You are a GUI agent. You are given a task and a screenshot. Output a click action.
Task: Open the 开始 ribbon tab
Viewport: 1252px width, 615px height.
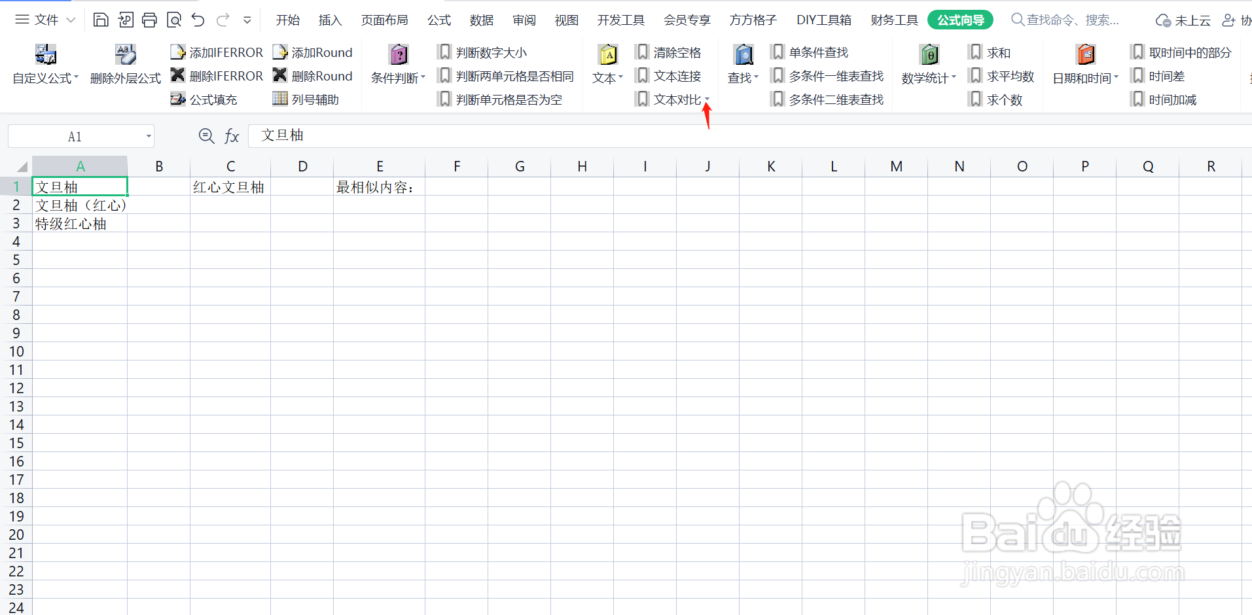(287, 20)
